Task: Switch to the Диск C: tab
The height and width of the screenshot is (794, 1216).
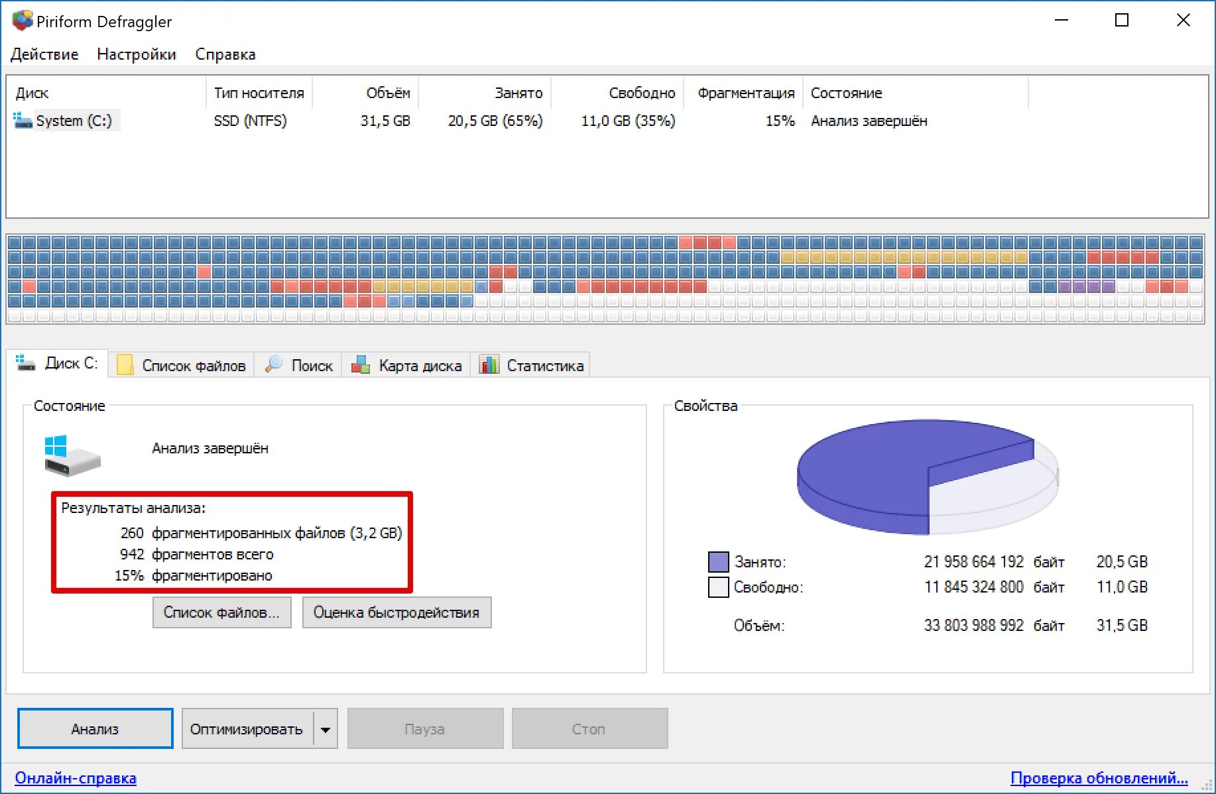Action: pyautogui.click(x=58, y=363)
